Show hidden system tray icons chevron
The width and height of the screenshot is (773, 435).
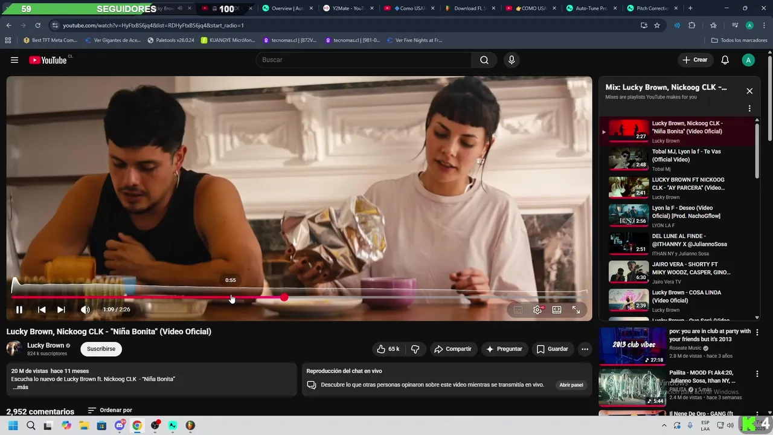664,425
